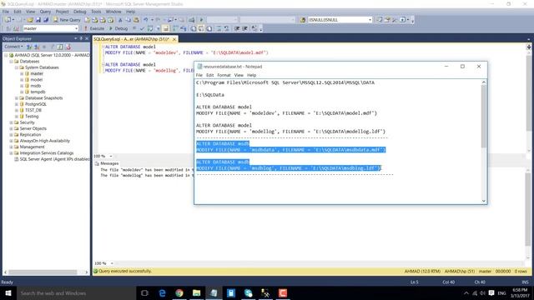Image resolution: width=534 pixels, height=300 pixels.
Task: Open the Format menu in Notepad
Action: (x=224, y=75)
